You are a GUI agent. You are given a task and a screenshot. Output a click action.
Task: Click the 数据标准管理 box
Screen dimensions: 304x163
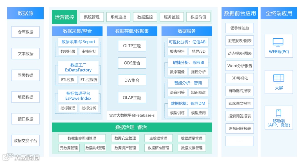coord(158,148)
